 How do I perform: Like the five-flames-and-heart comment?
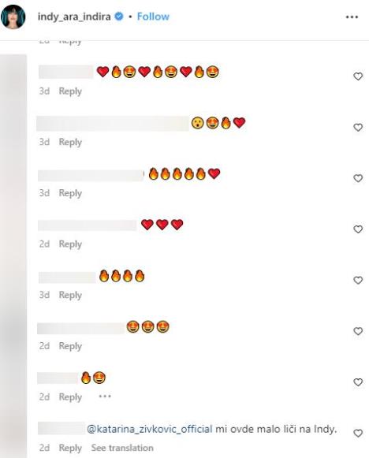click(x=358, y=178)
